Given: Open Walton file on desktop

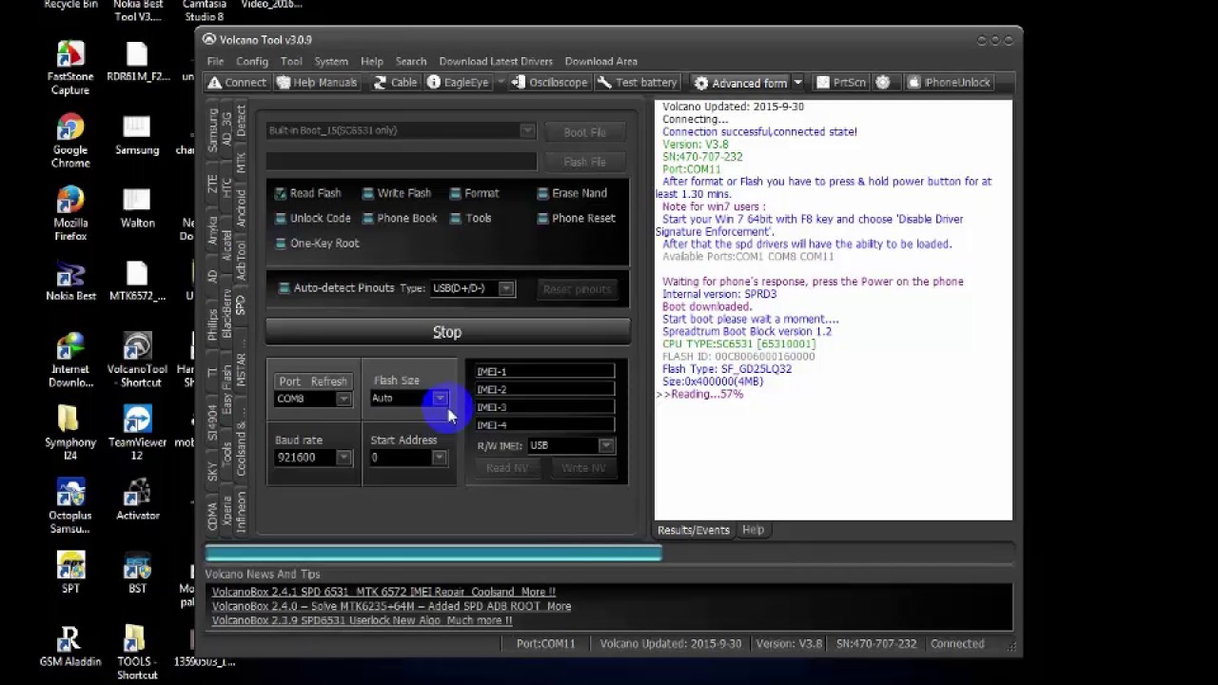Looking at the screenshot, I should pyautogui.click(x=137, y=208).
